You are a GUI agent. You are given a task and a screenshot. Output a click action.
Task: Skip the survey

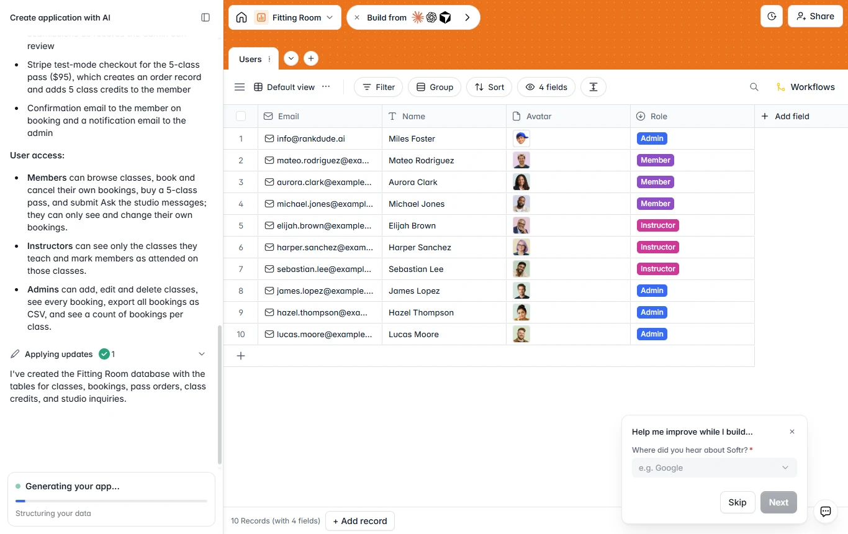point(737,502)
